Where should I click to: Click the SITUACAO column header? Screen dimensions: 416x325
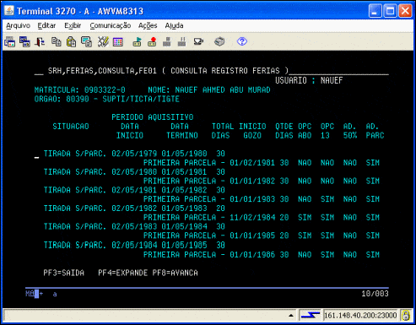click(x=71, y=127)
